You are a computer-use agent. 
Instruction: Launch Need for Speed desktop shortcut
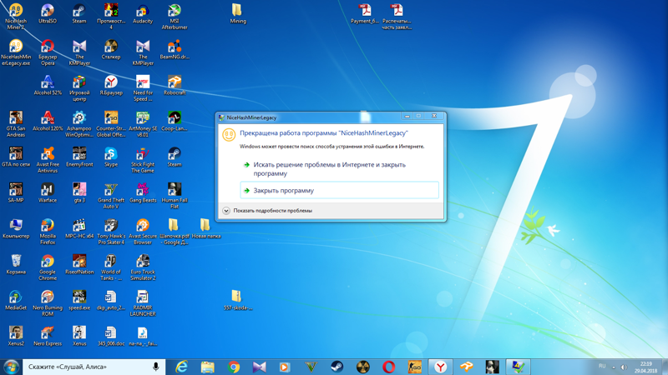pos(142,88)
